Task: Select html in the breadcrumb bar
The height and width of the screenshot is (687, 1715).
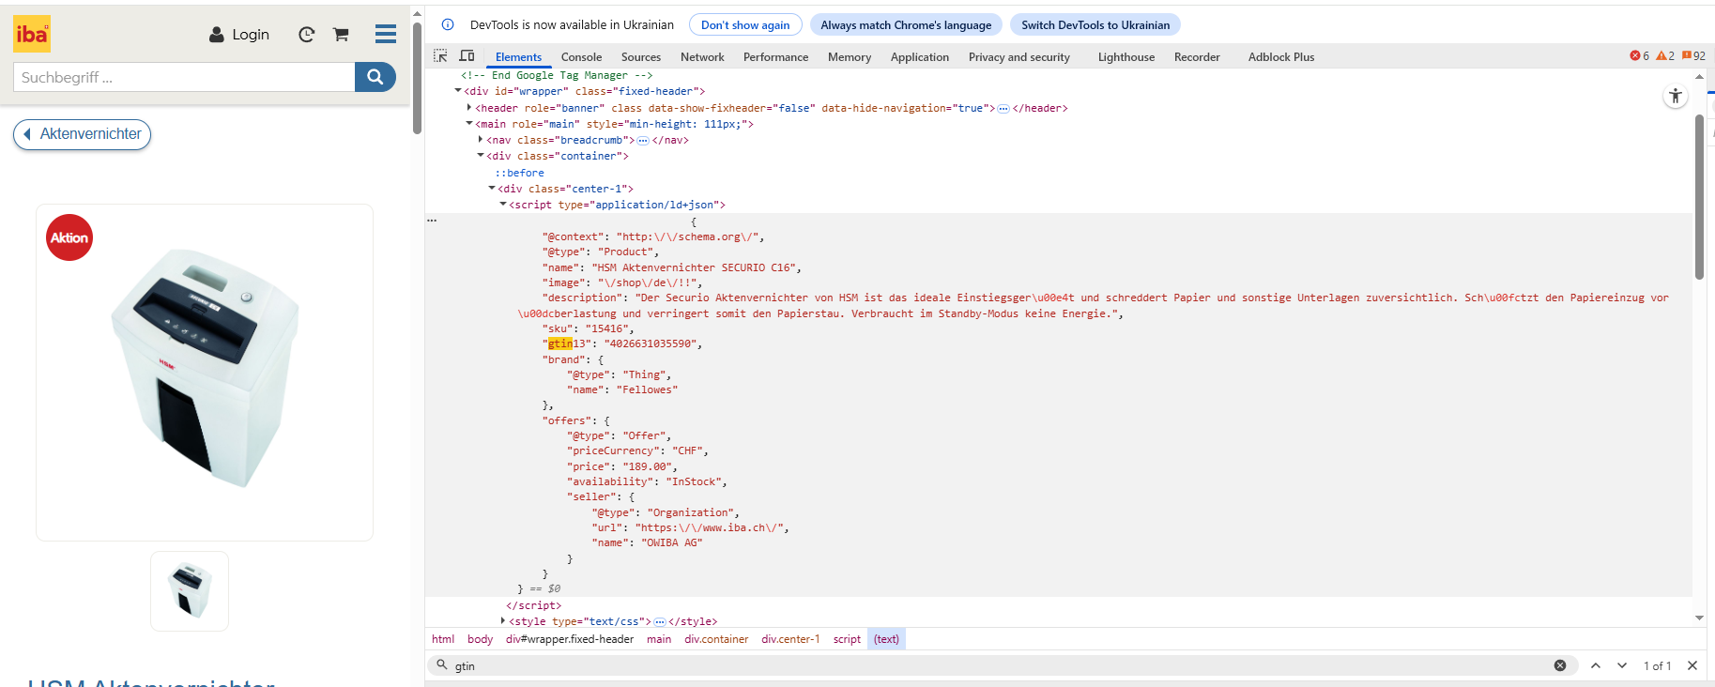Action: pos(443,639)
